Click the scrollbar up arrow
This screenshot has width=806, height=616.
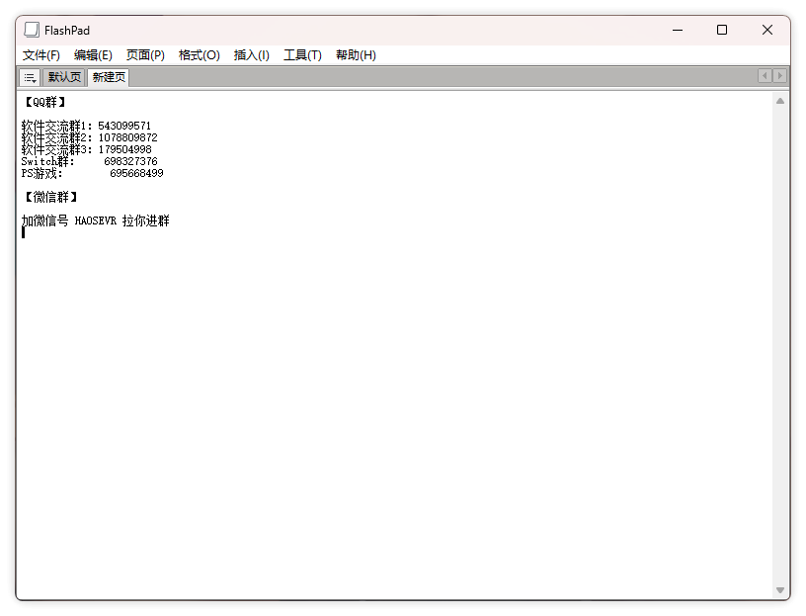pyautogui.click(x=780, y=101)
